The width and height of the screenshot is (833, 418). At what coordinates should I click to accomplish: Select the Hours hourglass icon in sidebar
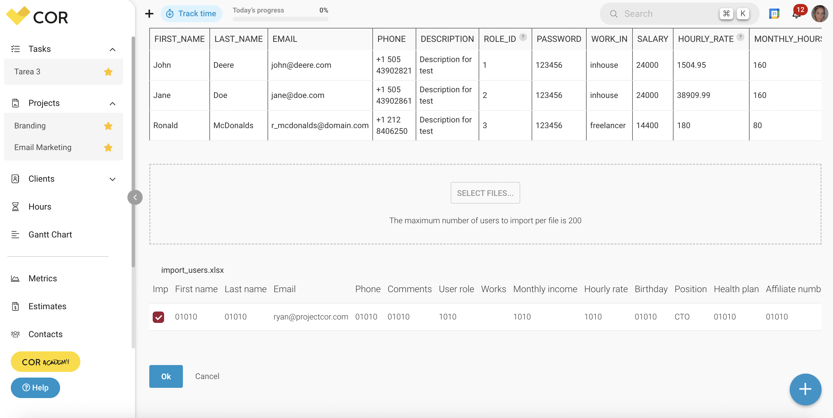tap(15, 206)
